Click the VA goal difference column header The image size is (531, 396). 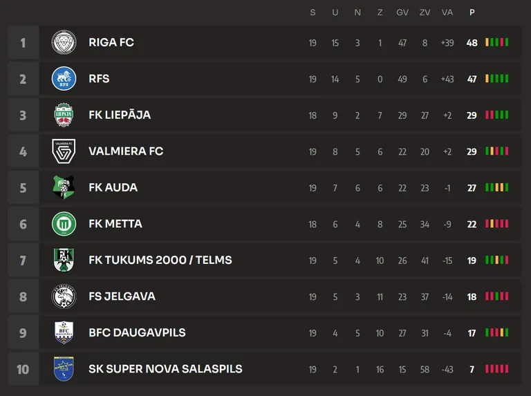[447, 12]
